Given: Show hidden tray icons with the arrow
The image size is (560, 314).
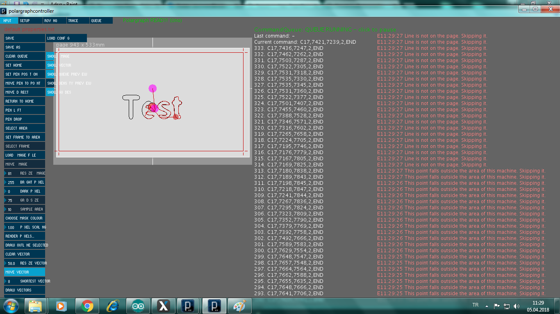Looking at the screenshot, I should click(487, 306).
